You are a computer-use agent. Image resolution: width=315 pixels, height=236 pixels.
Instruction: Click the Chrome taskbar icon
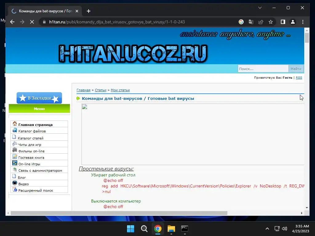(158, 229)
